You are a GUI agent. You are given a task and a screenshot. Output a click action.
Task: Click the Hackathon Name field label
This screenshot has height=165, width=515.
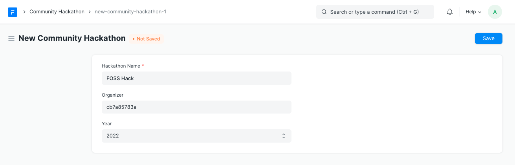tap(121, 66)
